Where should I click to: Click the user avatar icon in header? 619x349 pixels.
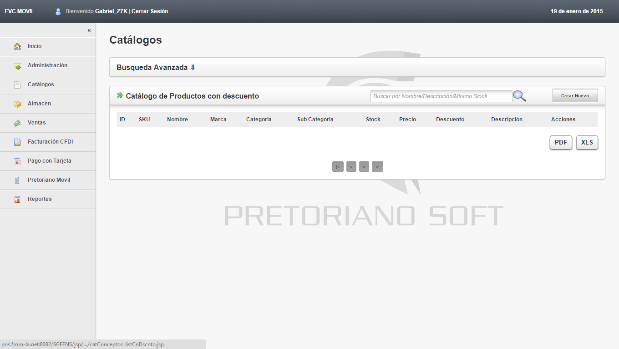click(58, 11)
